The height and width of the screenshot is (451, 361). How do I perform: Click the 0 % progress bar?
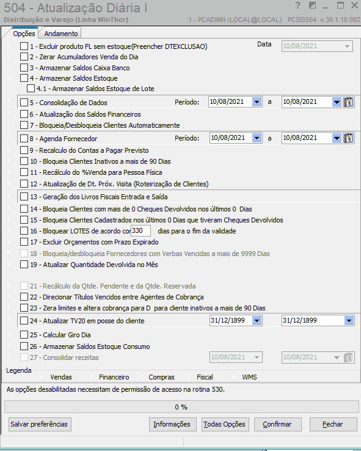[x=181, y=407]
